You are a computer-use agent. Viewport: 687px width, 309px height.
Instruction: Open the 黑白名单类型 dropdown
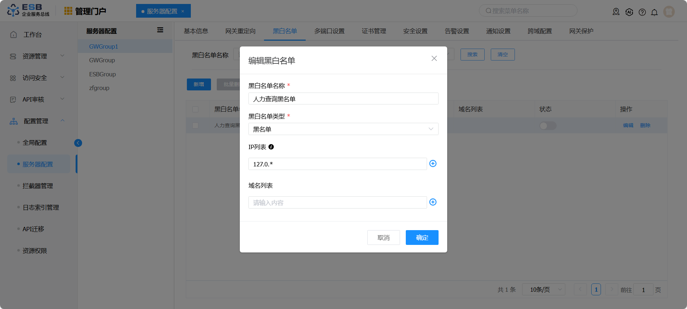coord(343,129)
